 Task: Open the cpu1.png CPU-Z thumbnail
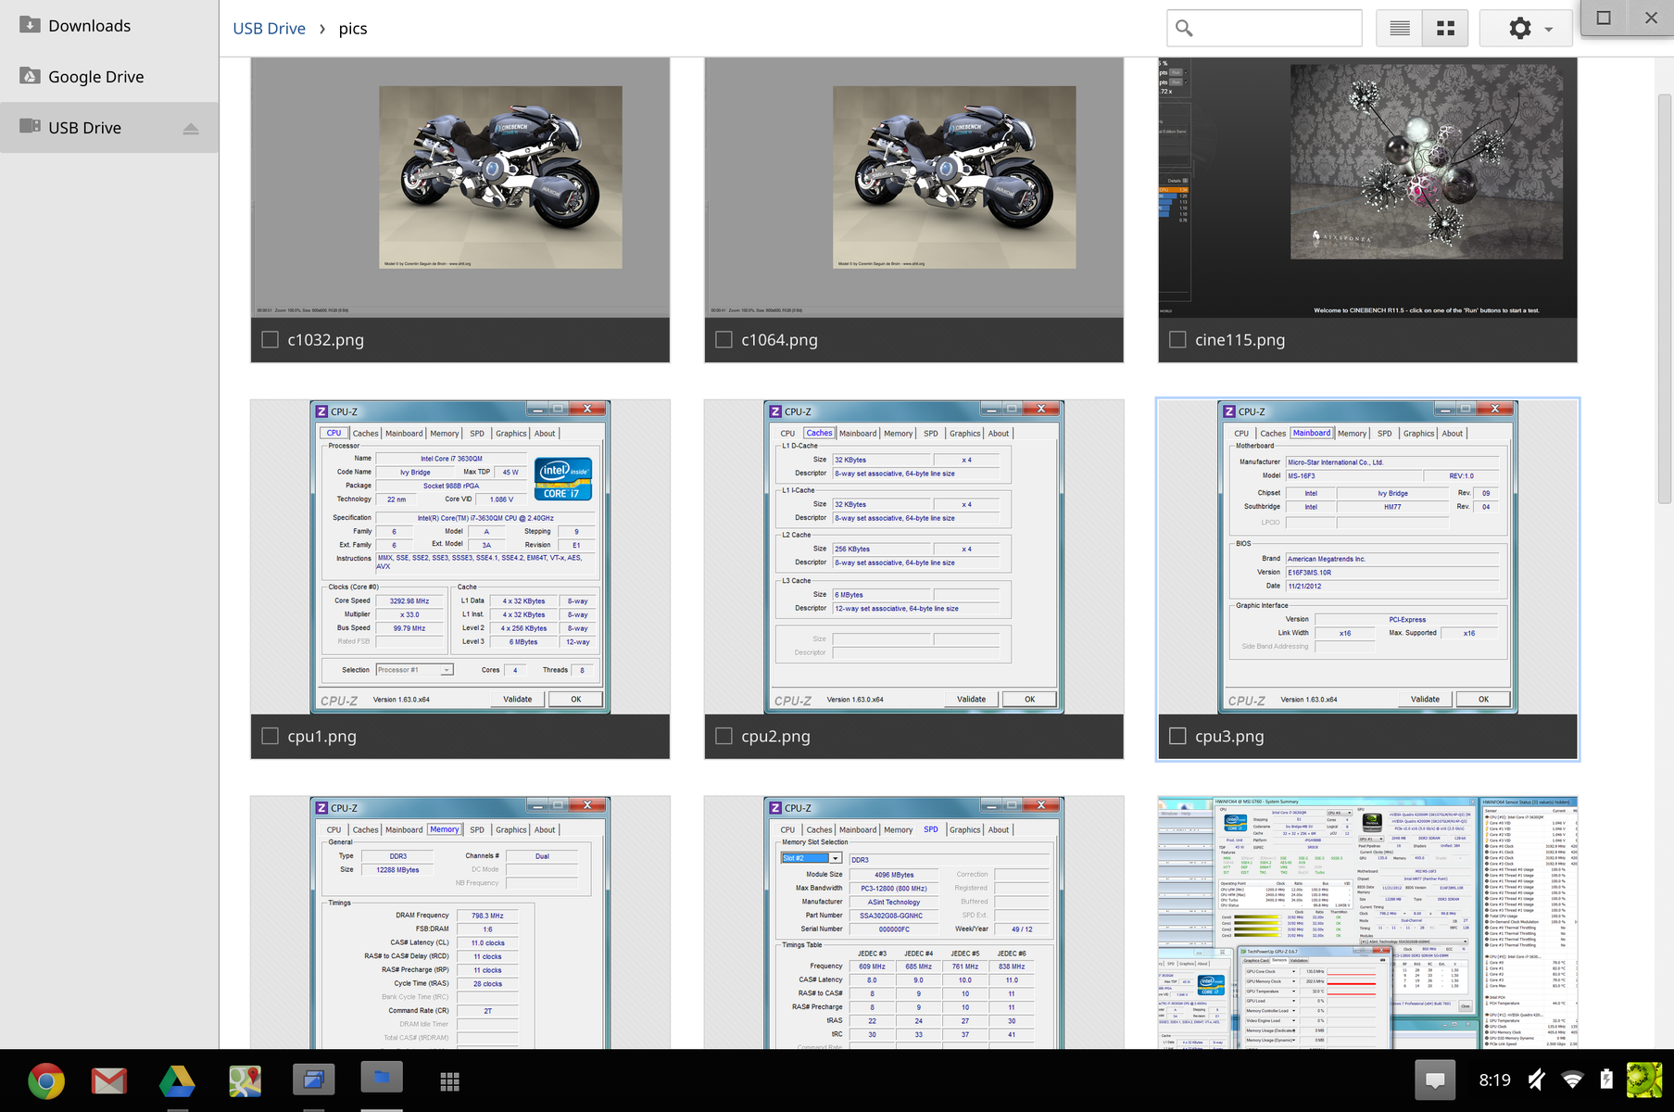(x=460, y=557)
